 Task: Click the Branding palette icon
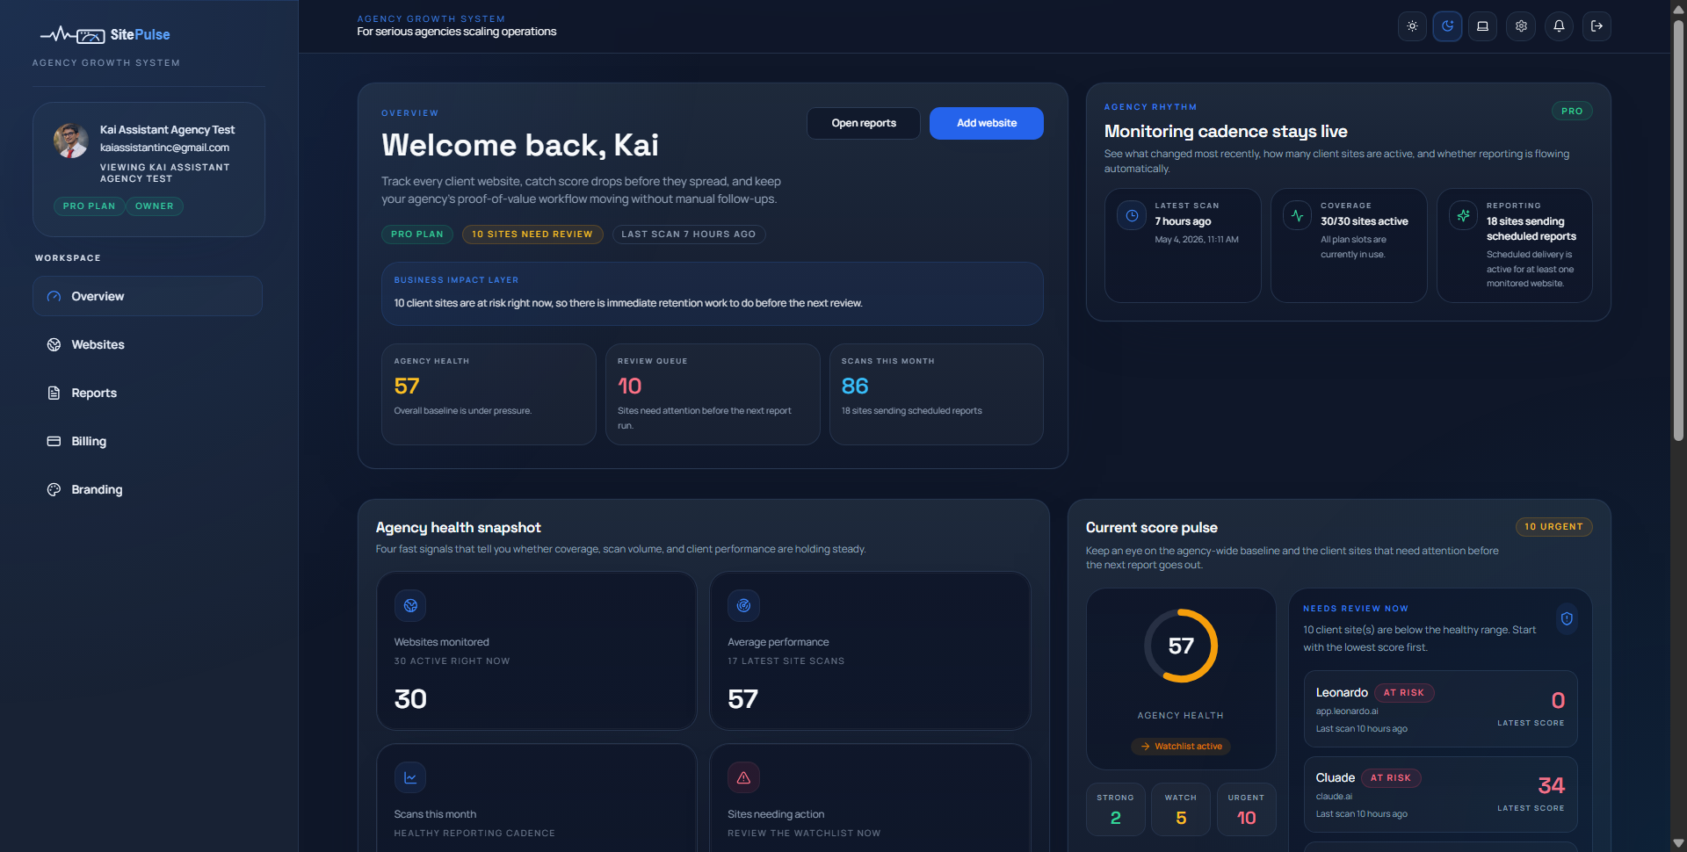coord(54,489)
